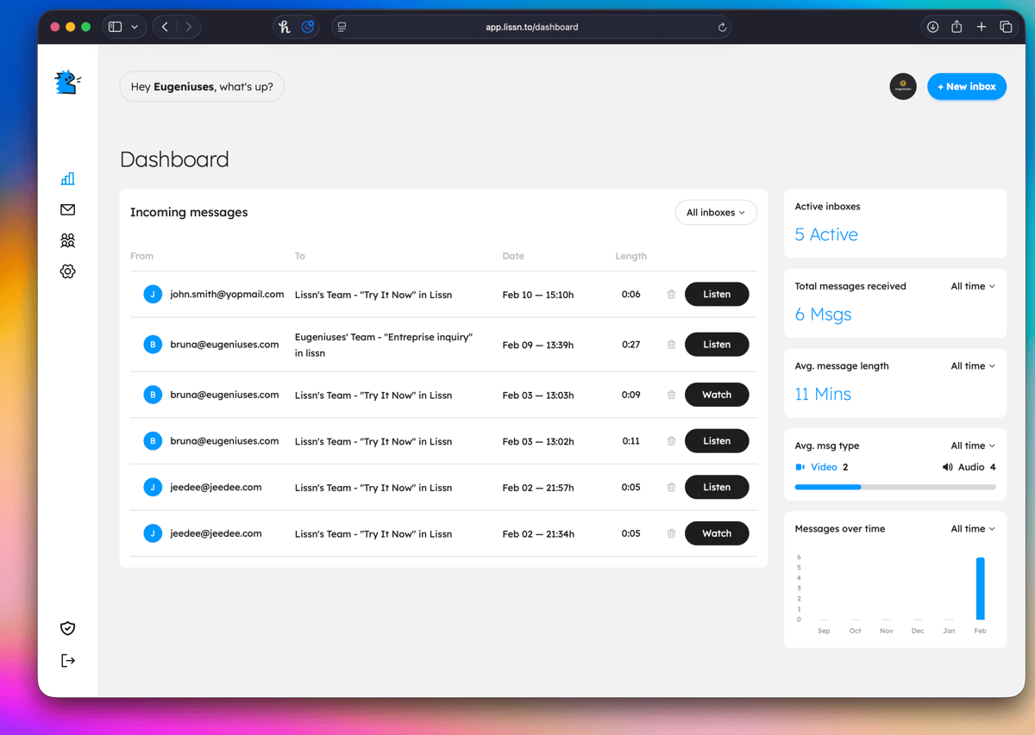Click the video camera icon in Avg. msg type

click(x=800, y=467)
